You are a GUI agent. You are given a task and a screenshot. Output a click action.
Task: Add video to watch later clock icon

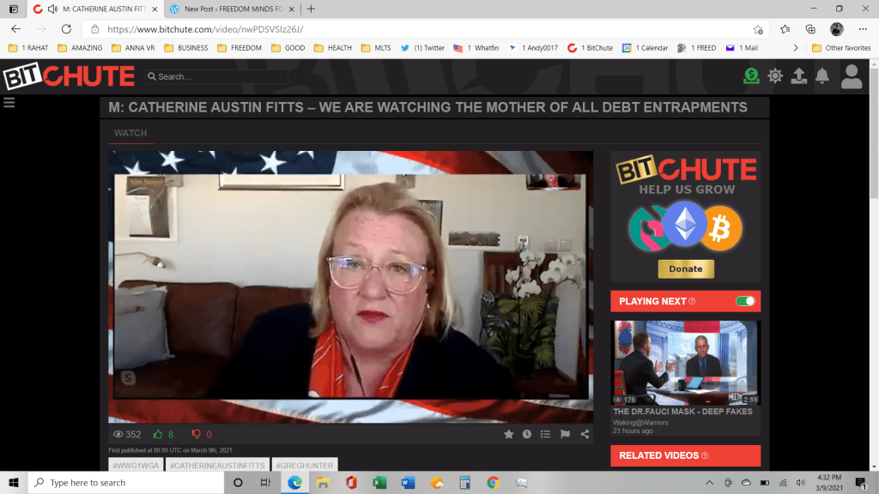(x=527, y=434)
